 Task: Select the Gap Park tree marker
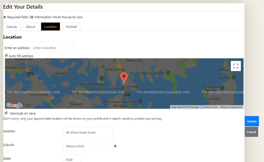[x=234, y=77]
